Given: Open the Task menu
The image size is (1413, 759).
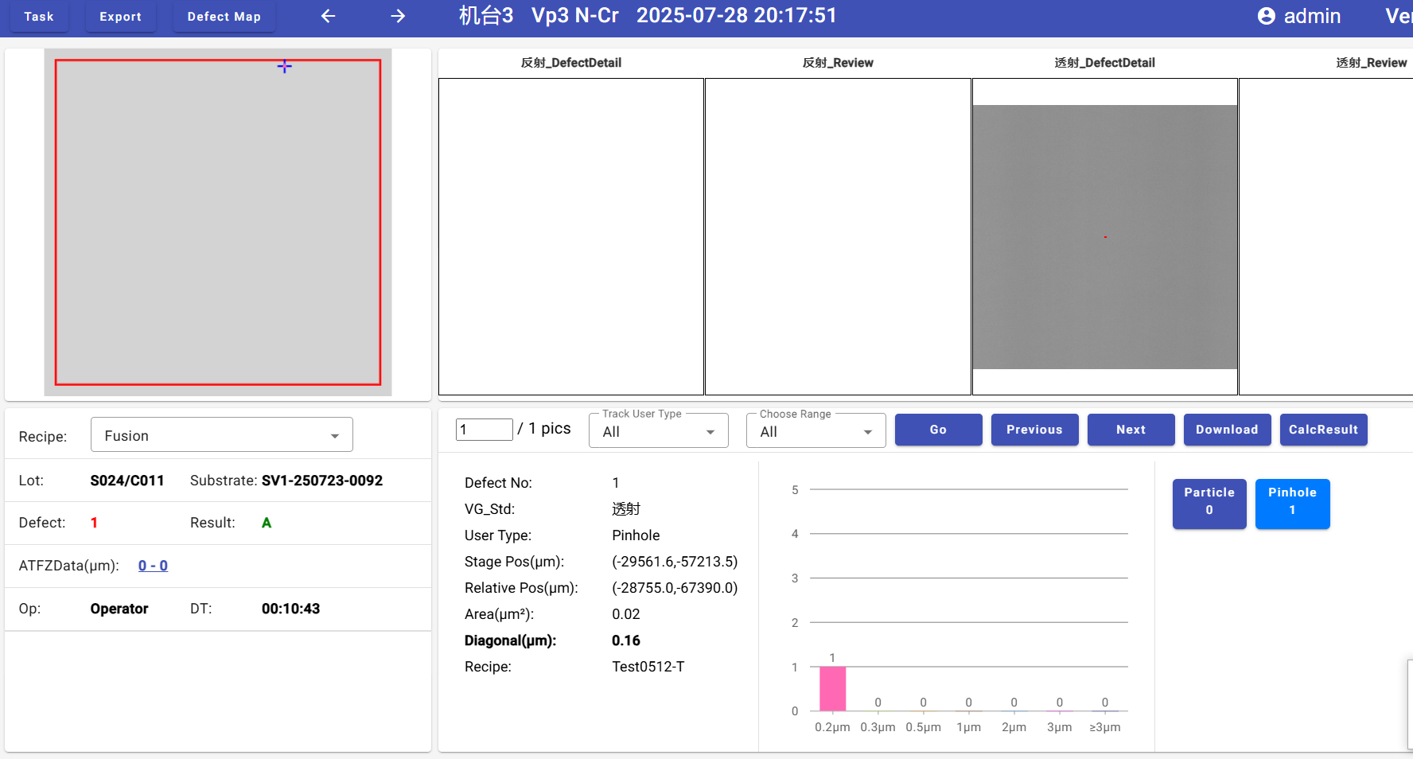Looking at the screenshot, I should (39, 17).
